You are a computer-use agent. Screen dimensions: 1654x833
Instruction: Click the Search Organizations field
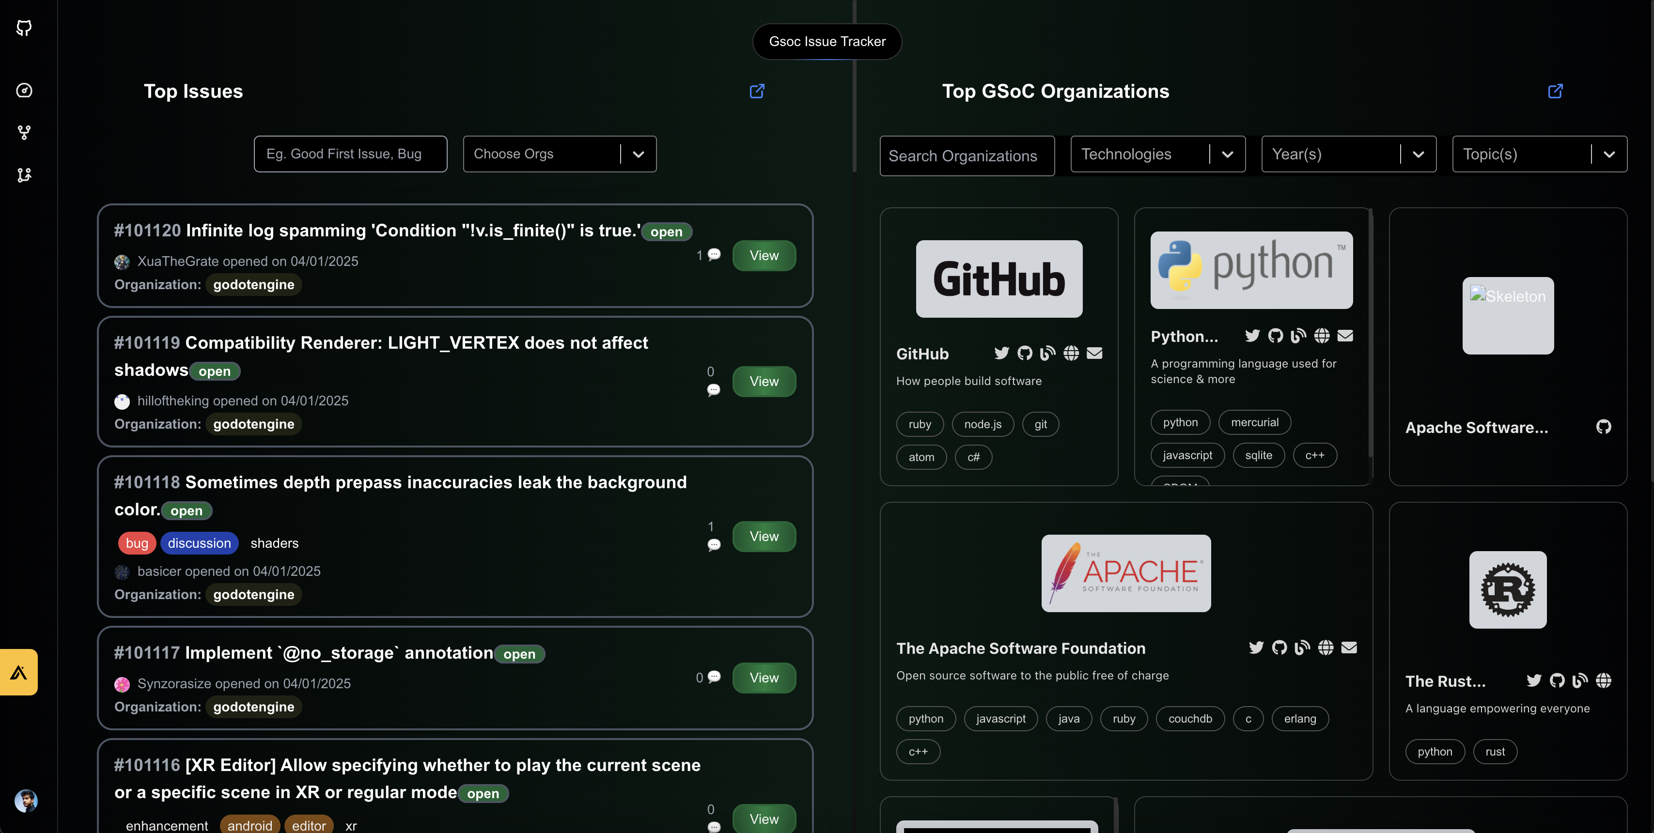(967, 156)
